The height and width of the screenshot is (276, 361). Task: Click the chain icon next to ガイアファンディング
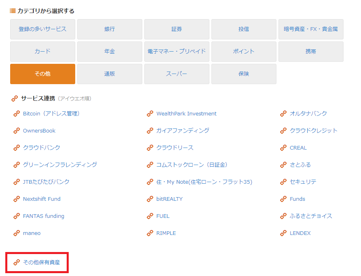(150, 130)
